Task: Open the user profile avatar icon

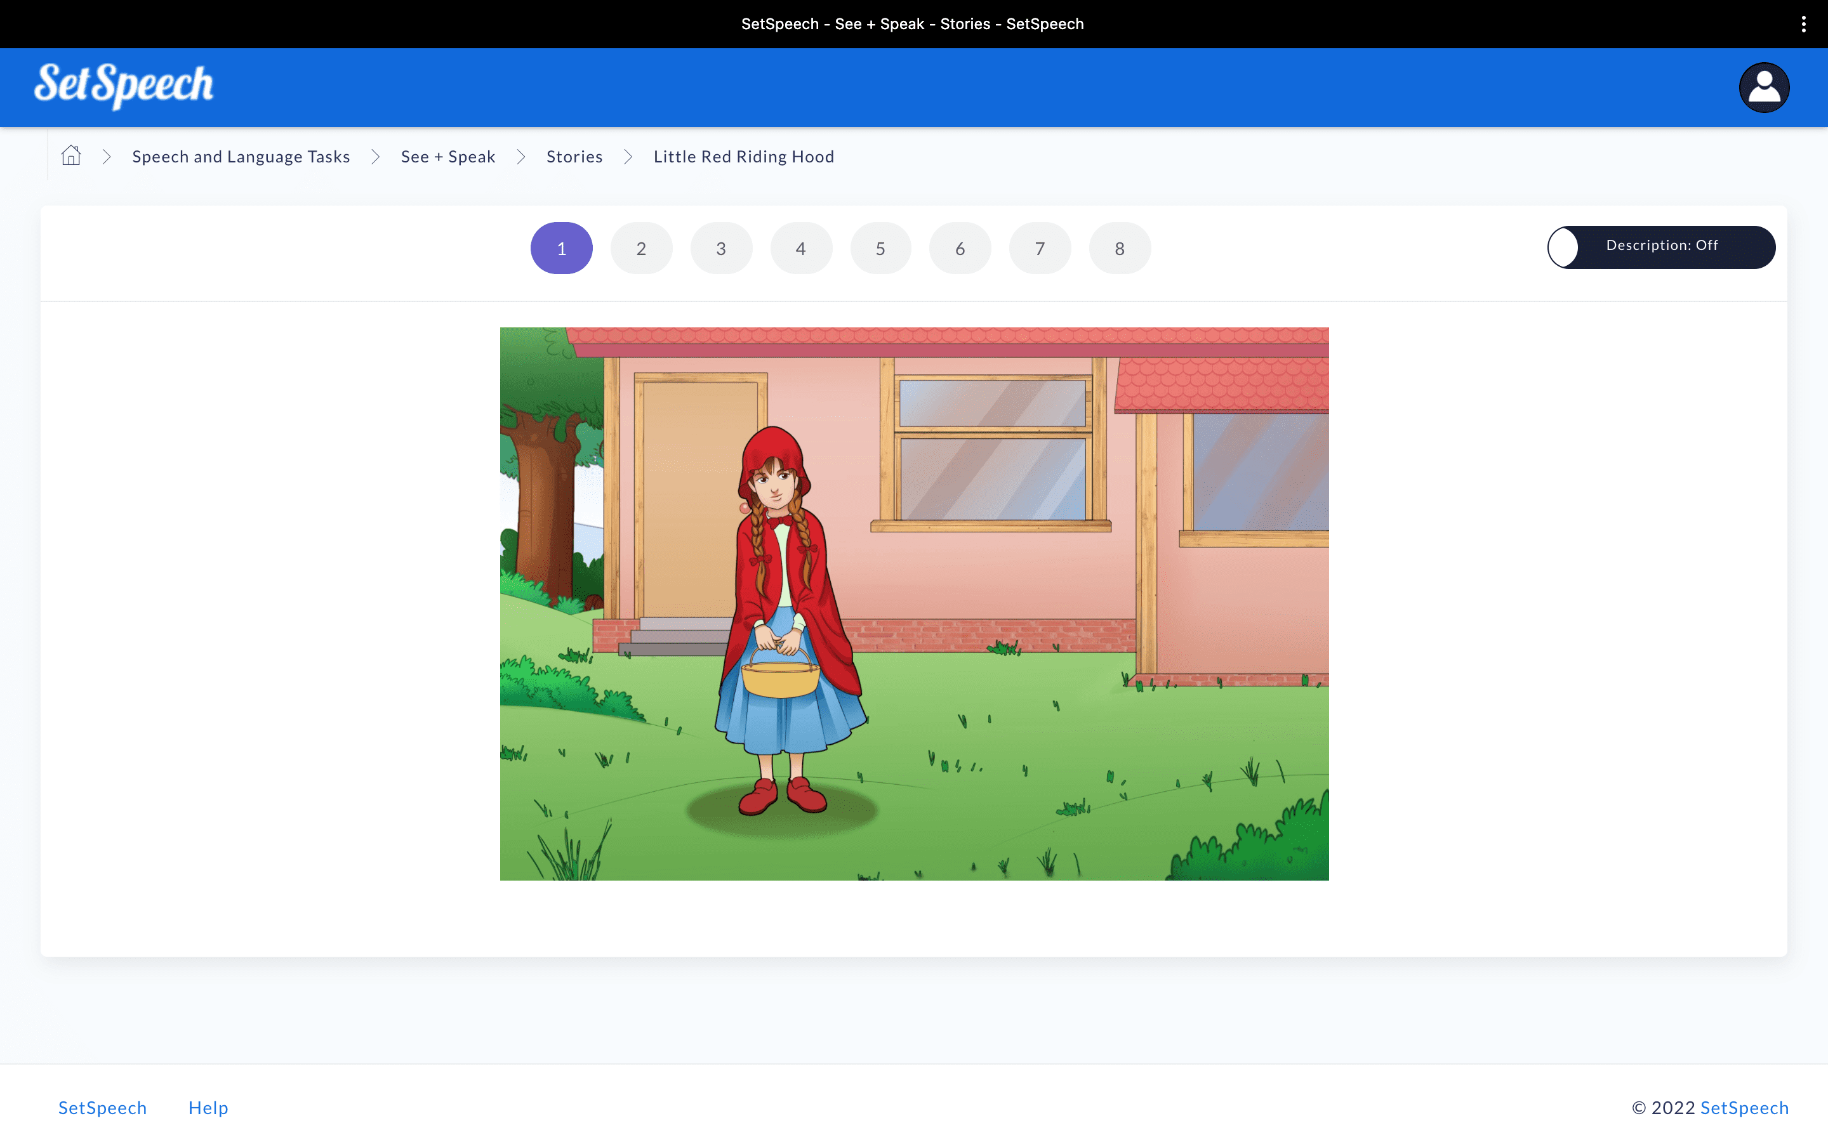Action: pos(1763,88)
